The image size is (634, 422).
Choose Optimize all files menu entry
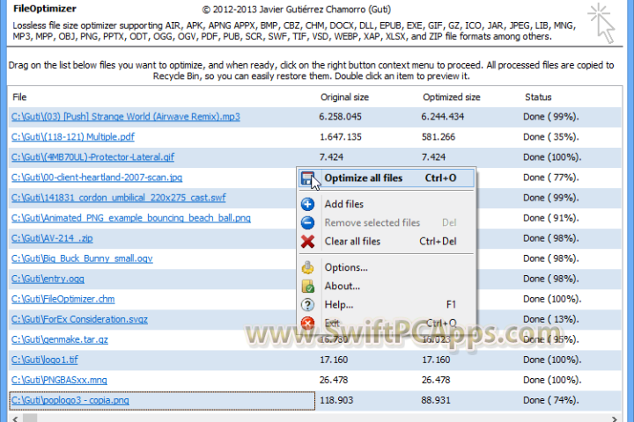click(387, 178)
